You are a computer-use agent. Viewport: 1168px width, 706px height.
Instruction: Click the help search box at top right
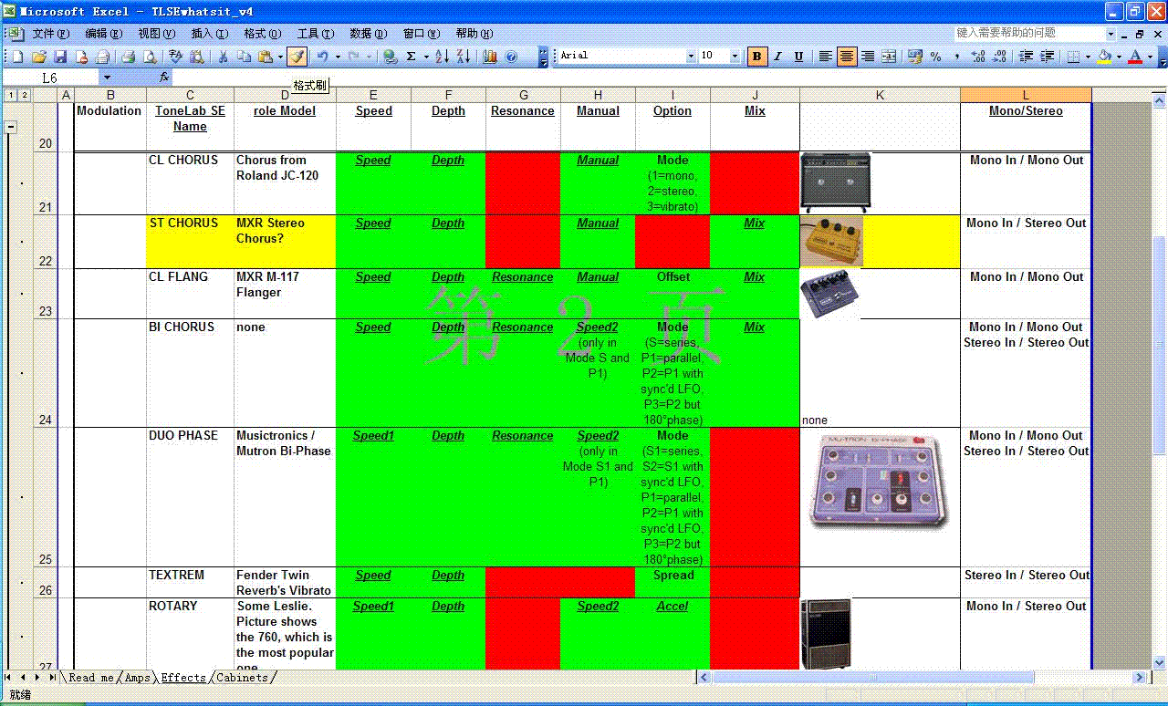(1029, 33)
